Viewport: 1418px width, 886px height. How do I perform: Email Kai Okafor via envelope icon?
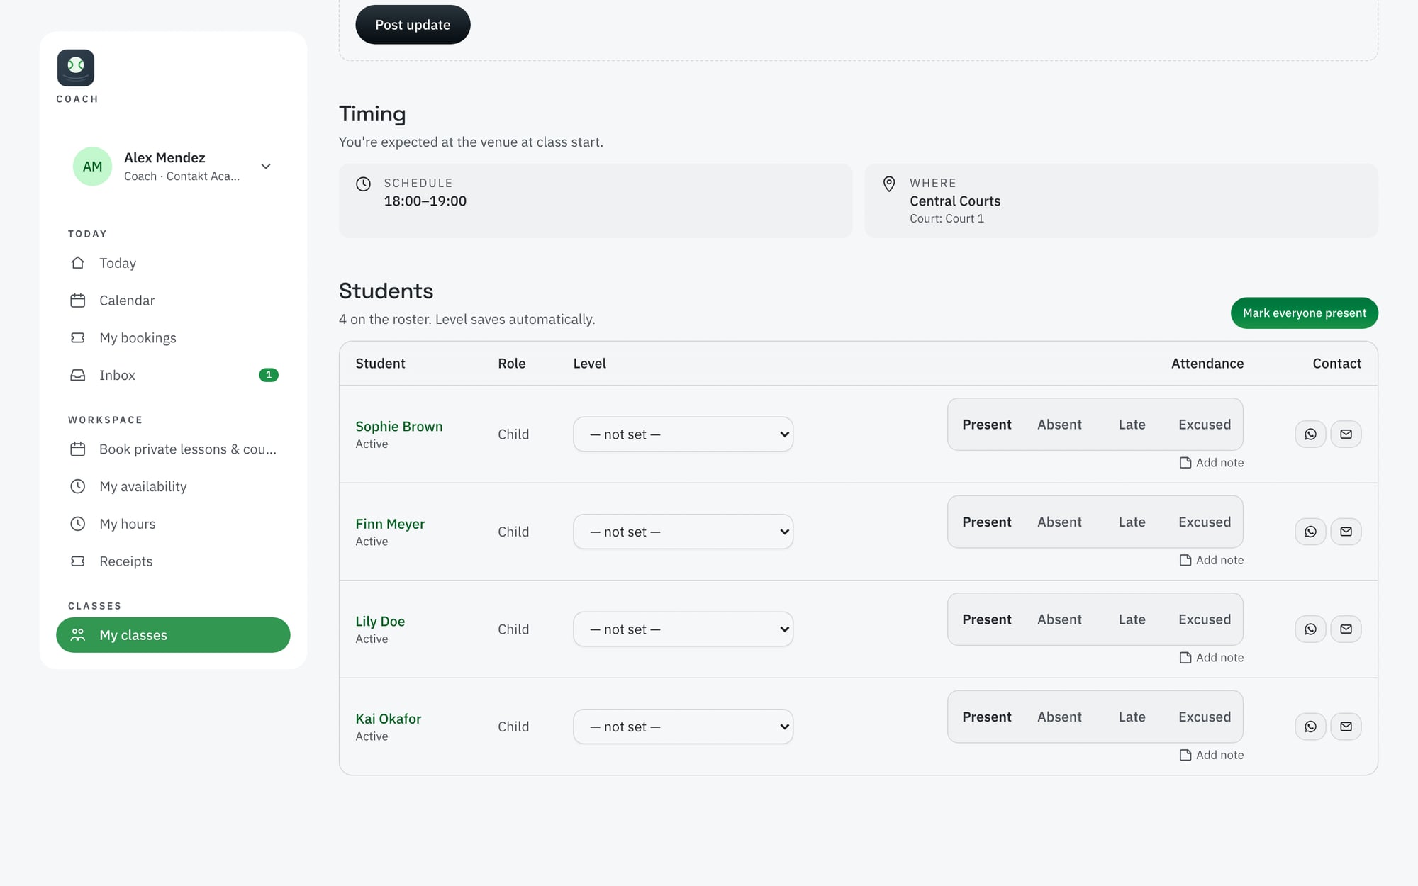pos(1346,727)
